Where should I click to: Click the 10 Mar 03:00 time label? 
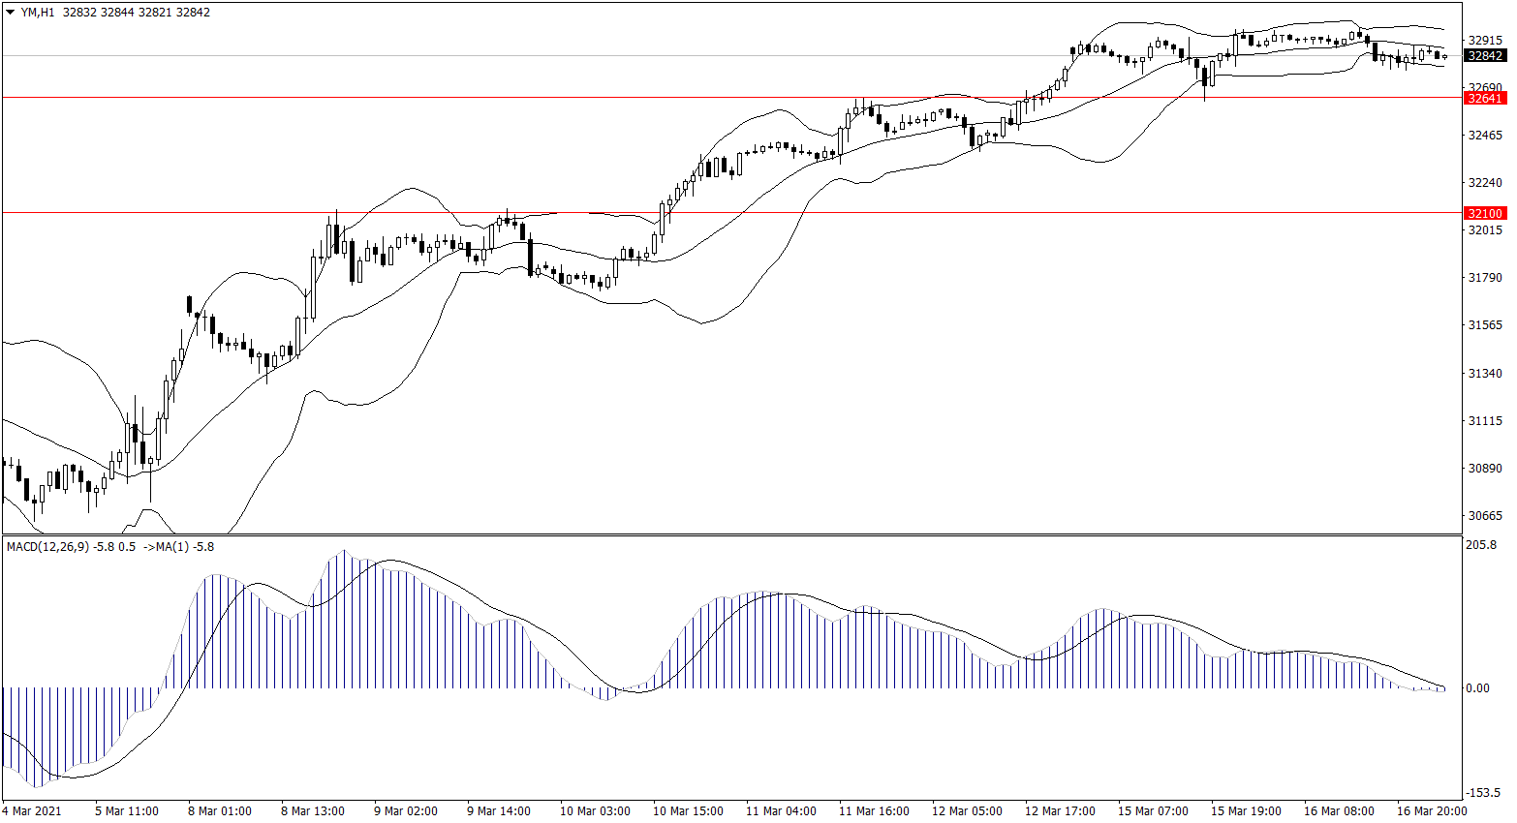pyautogui.click(x=595, y=811)
